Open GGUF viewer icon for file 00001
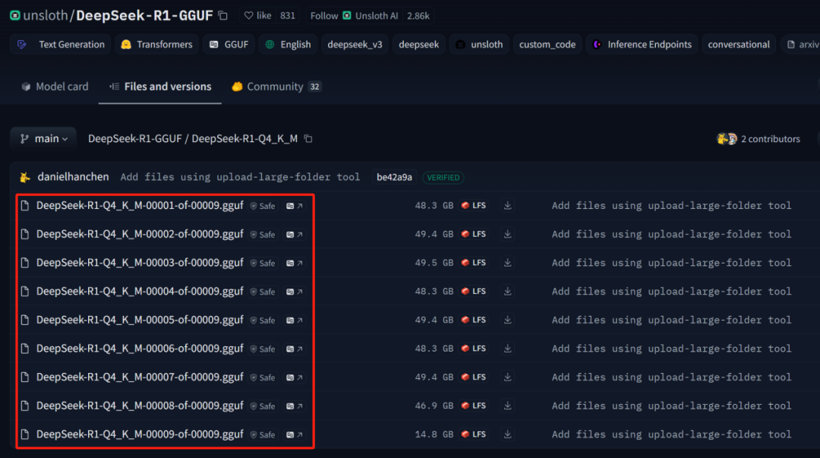 [295, 207]
